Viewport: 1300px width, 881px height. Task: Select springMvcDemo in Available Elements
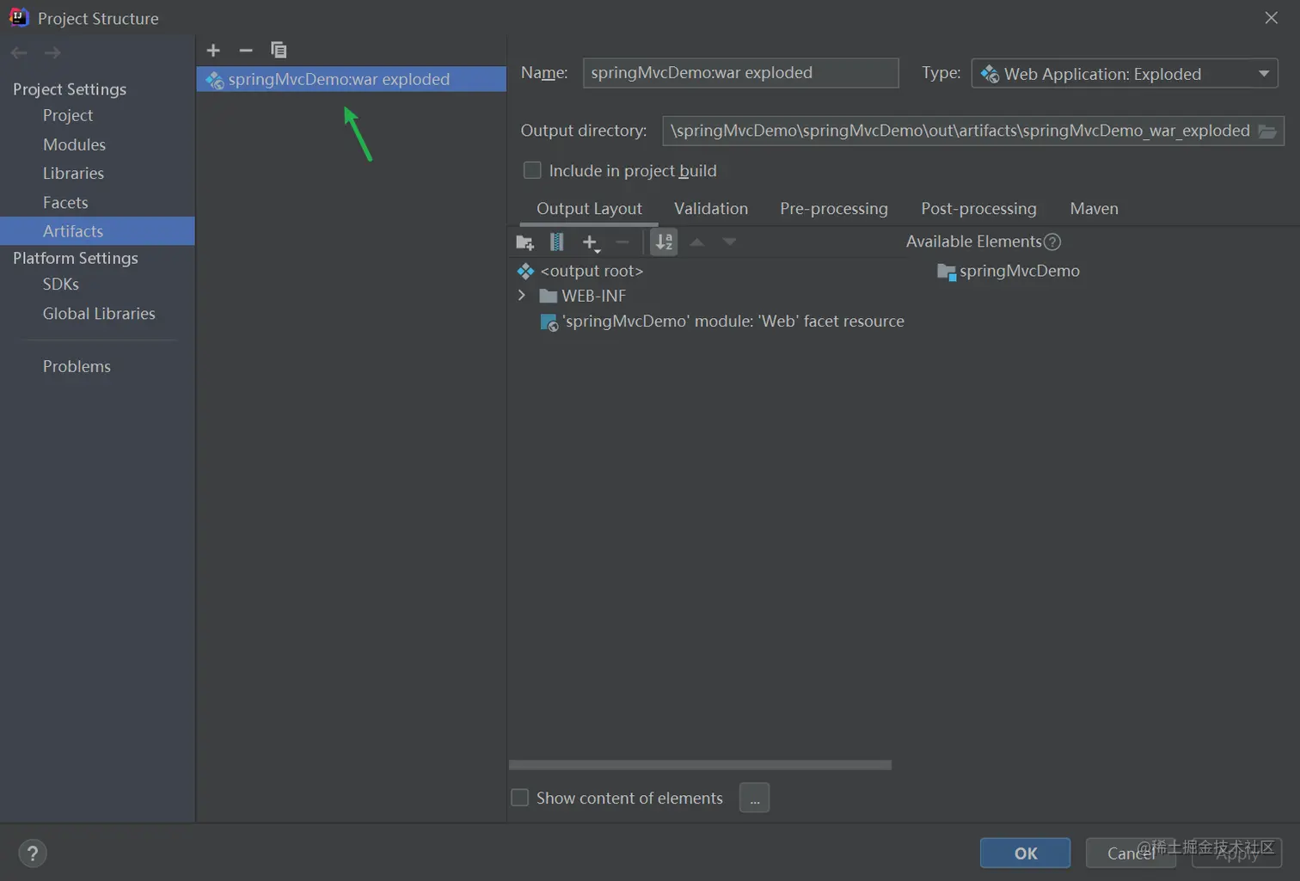(1009, 271)
